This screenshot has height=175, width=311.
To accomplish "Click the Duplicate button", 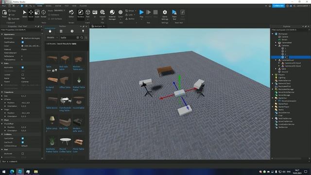I will tap(14, 19).
